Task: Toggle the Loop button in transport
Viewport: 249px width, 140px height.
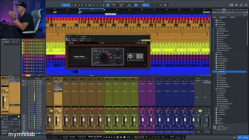Action: click(128, 137)
